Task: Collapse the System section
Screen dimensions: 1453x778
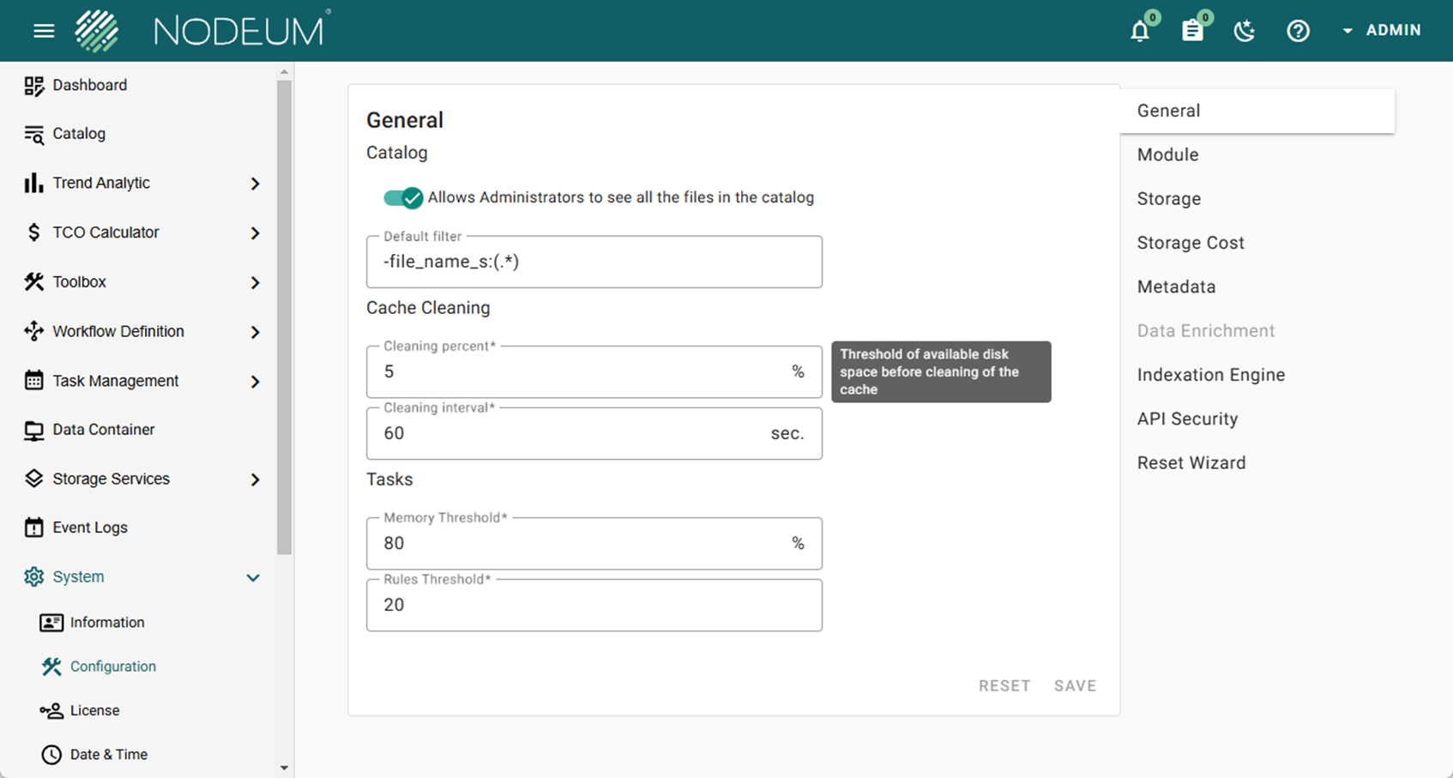Action: click(253, 577)
